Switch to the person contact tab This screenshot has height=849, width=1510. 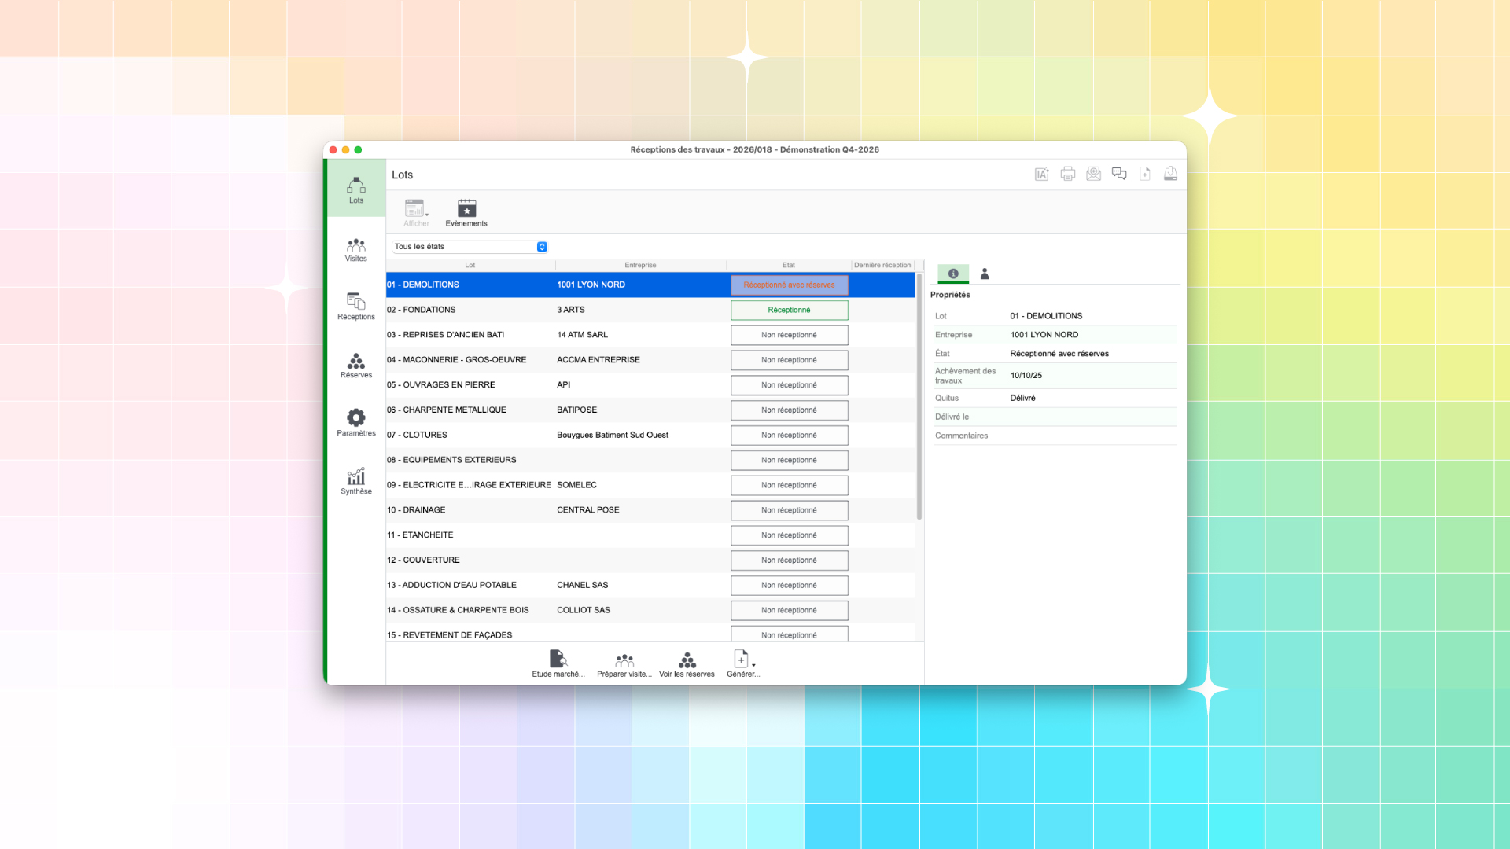coord(985,274)
